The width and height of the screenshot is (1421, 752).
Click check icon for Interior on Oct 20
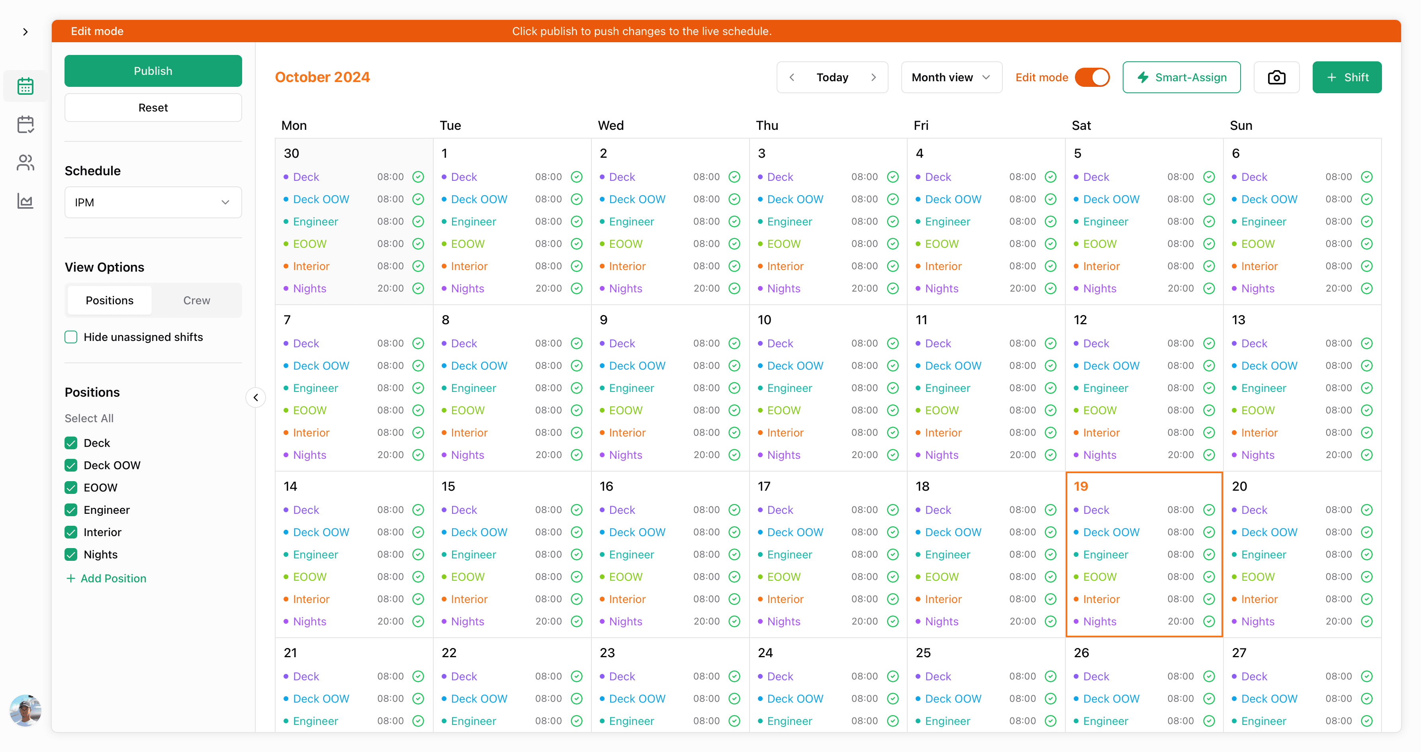(x=1366, y=599)
